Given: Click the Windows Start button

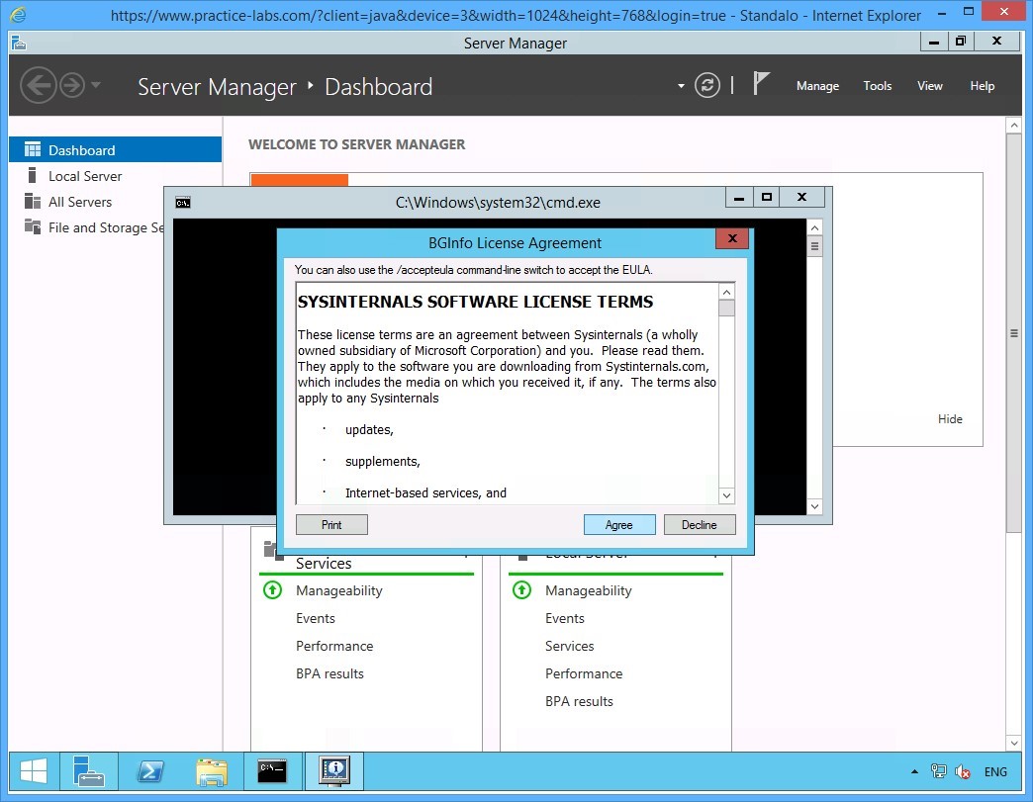Looking at the screenshot, I should pyautogui.click(x=33, y=771).
